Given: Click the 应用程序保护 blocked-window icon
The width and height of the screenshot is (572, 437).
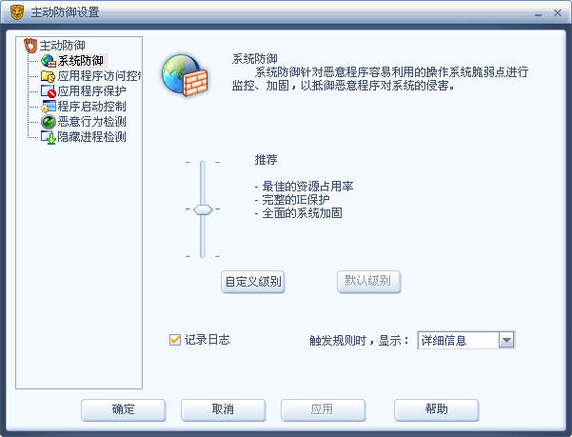Looking at the screenshot, I should pyautogui.click(x=49, y=91).
